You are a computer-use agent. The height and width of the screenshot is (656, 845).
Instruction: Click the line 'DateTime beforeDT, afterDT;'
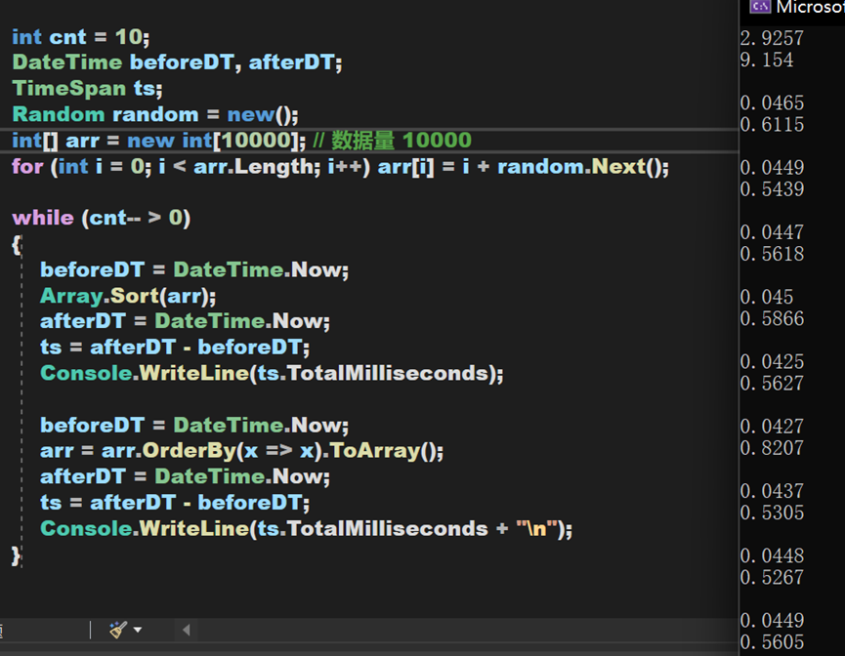(177, 62)
